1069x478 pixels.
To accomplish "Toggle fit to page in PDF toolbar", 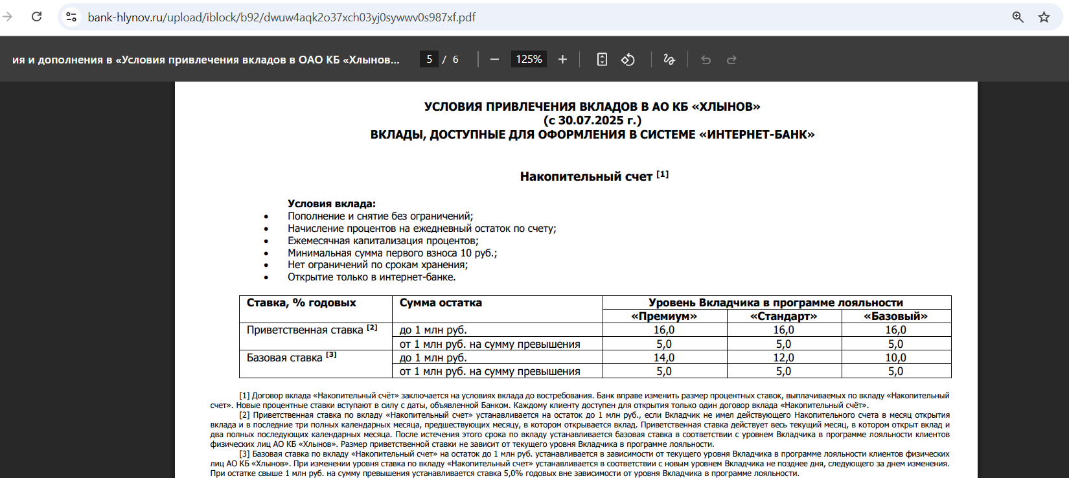I will coord(602,60).
